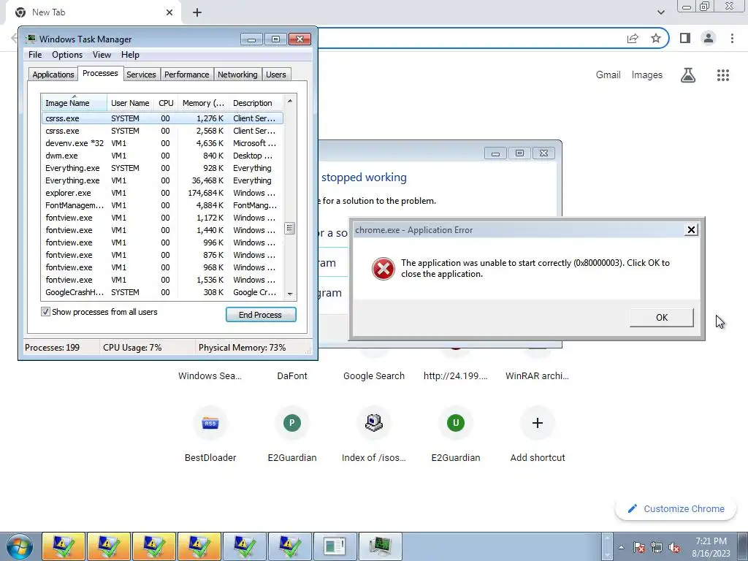Switch to the Performance tab
This screenshot has width=748, height=561.
(x=186, y=75)
